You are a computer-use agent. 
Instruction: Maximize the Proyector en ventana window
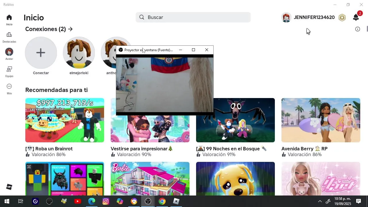193,50
